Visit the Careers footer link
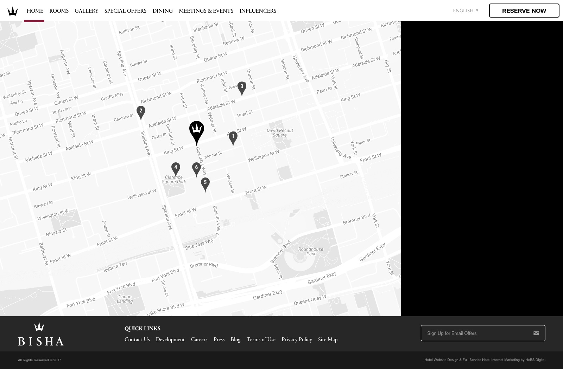The height and width of the screenshot is (369, 563). [x=199, y=339]
